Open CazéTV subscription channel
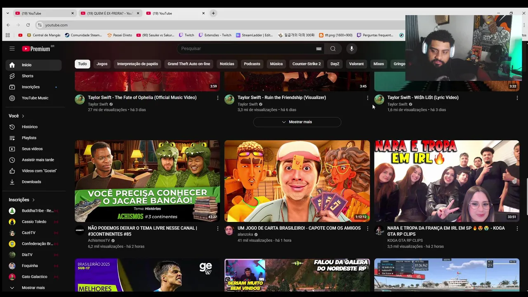Image resolution: width=528 pixels, height=297 pixels. pos(34,233)
